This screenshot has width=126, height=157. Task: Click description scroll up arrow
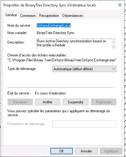pyautogui.click(x=114, y=42)
